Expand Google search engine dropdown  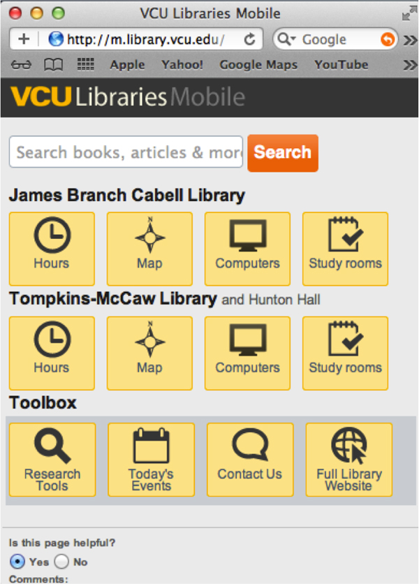[x=287, y=40]
